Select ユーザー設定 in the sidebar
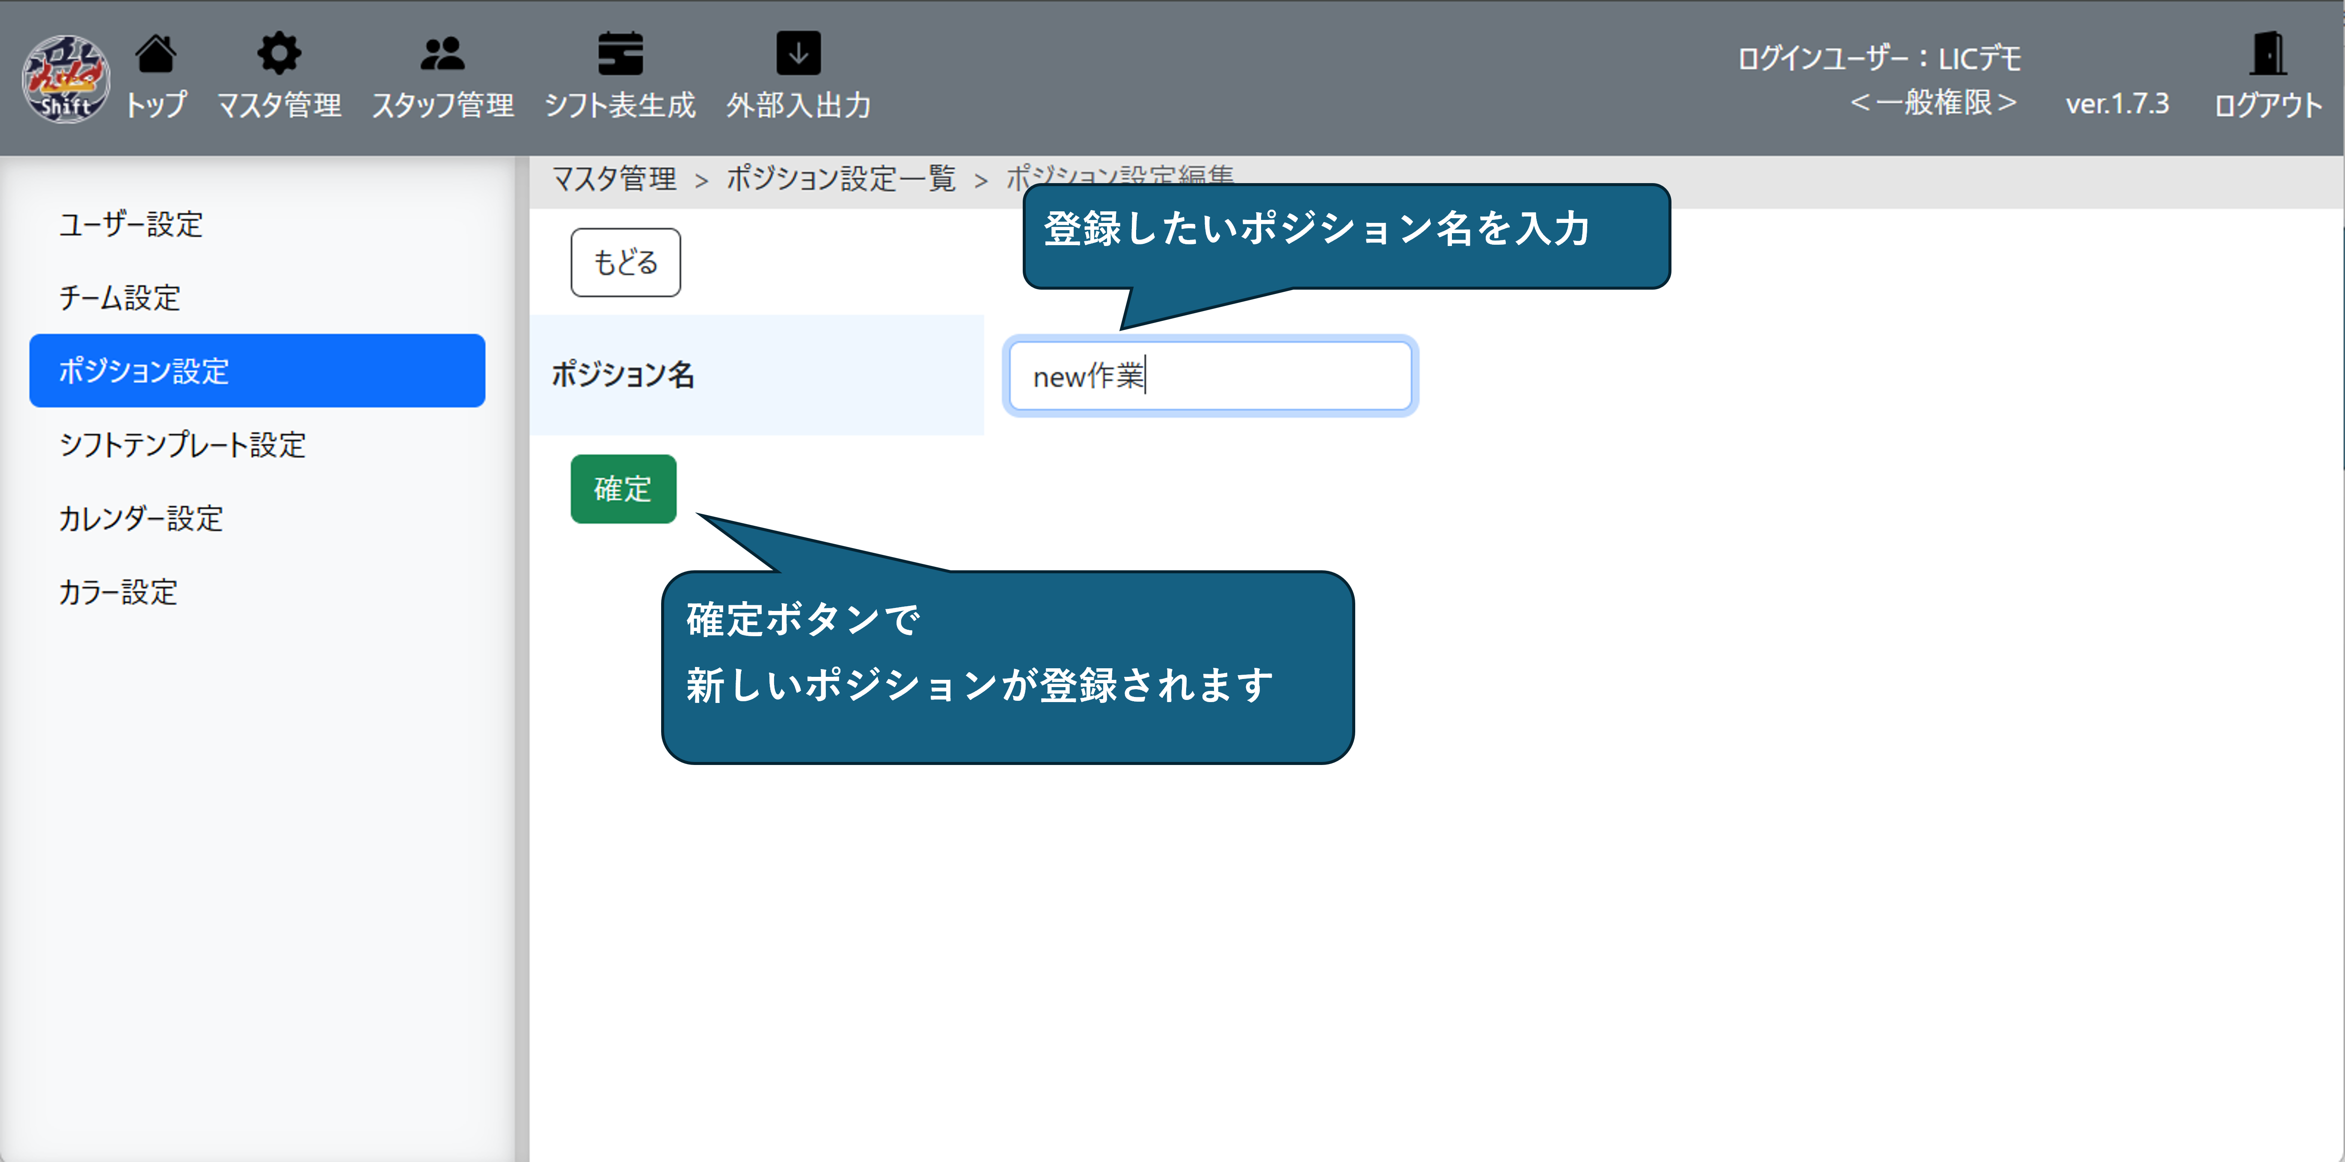 131,224
